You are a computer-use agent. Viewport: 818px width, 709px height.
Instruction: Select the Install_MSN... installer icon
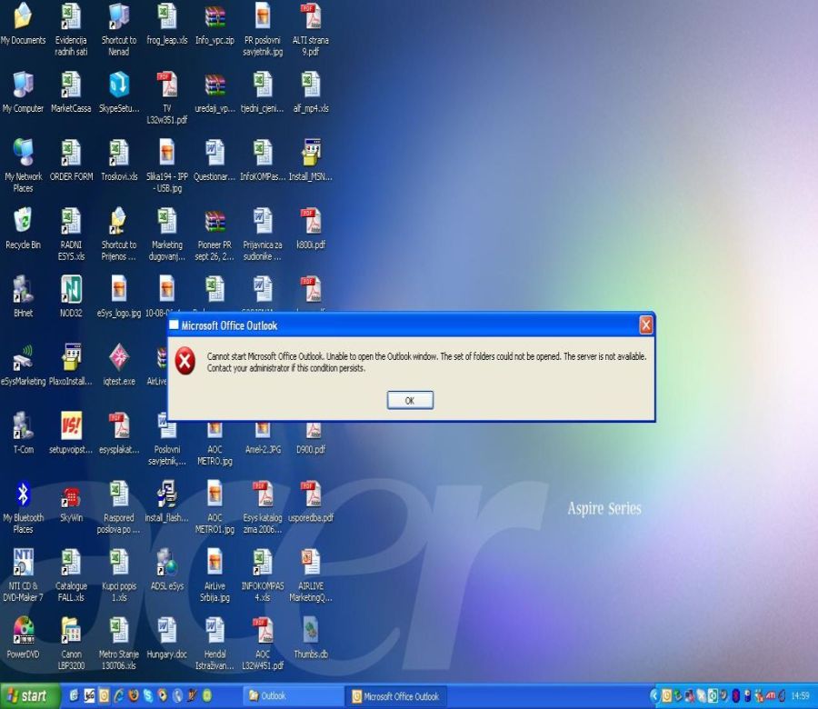click(311, 160)
